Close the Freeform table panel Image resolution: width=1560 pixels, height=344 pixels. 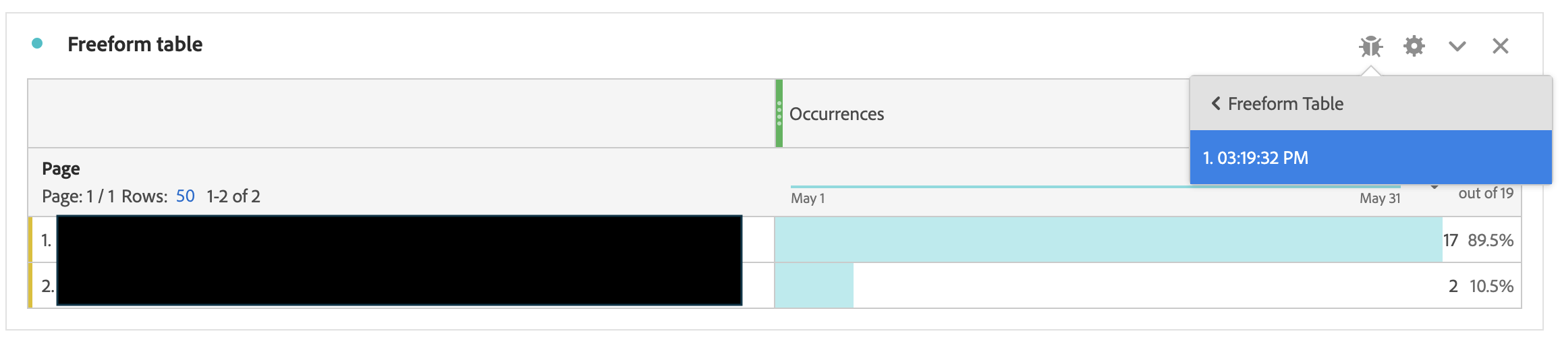(x=1500, y=46)
